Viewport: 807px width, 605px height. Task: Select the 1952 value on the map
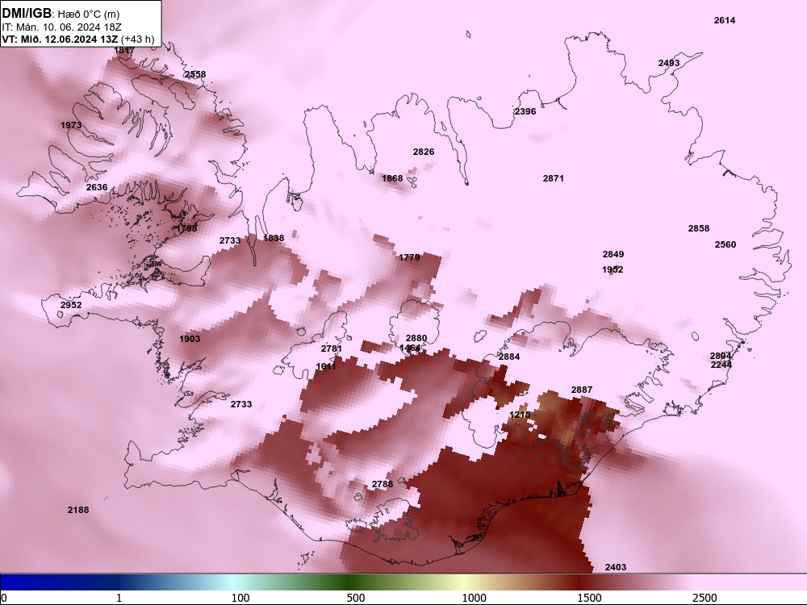[613, 269]
